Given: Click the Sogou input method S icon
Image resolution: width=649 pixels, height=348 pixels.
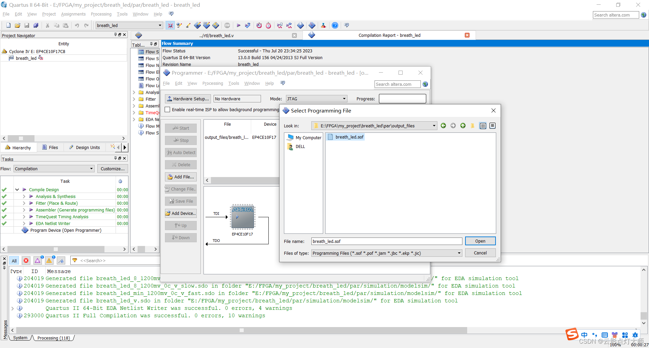Looking at the screenshot, I should click(x=572, y=334).
